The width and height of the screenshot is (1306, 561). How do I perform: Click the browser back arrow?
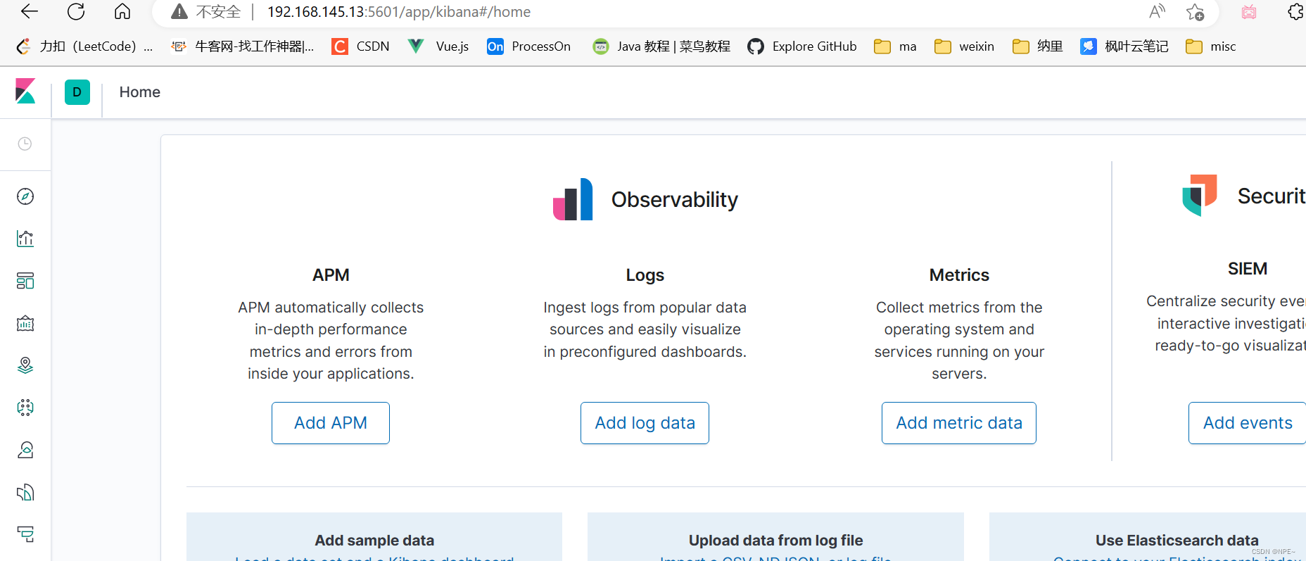30,11
